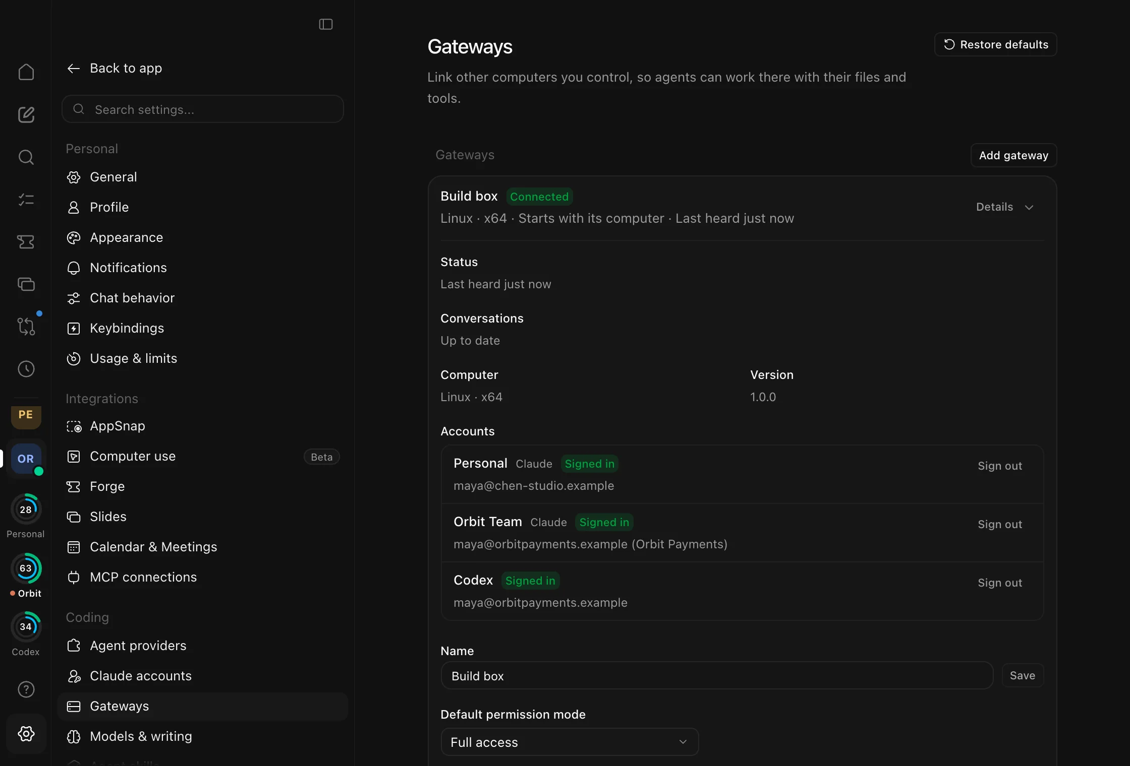Open the help question mark icon
This screenshot has width=1130, height=766.
tap(26, 689)
